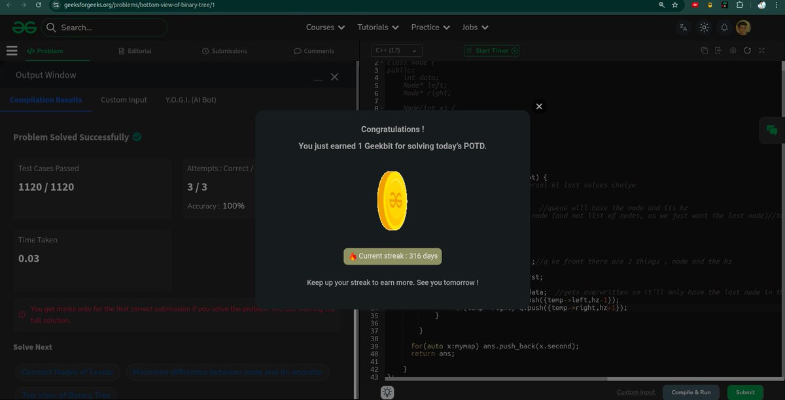The image size is (785, 400).
Task: Click the gold Geekbit coin image
Action: coord(392,200)
